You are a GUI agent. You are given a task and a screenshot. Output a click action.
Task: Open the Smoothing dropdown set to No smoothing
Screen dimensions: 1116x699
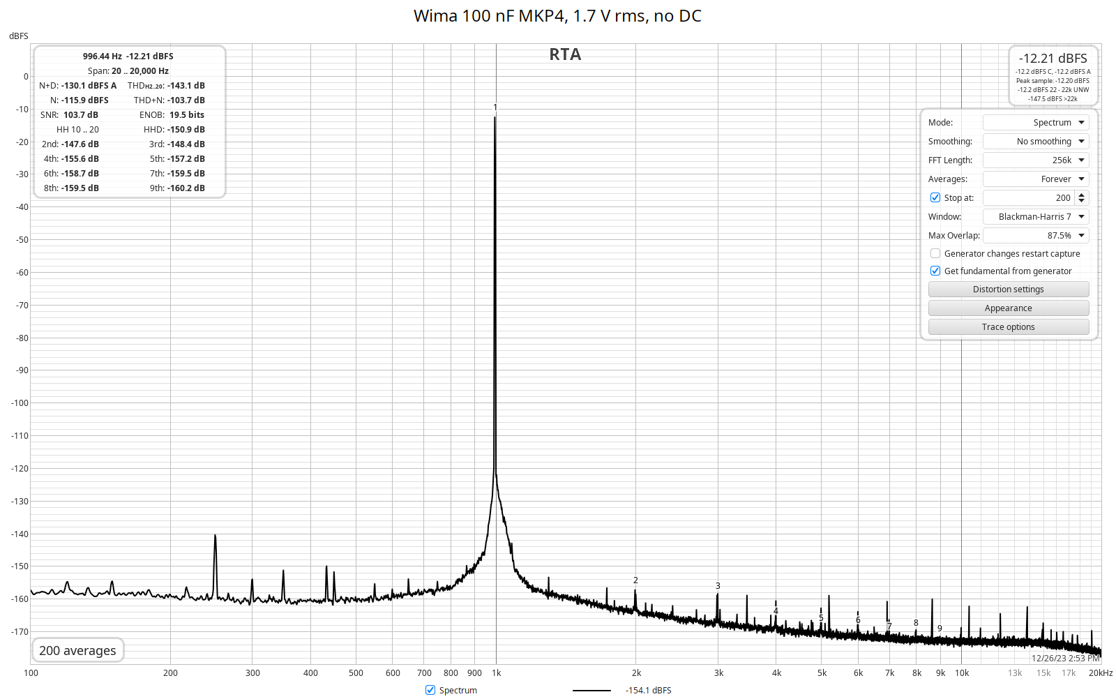coord(1036,141)
